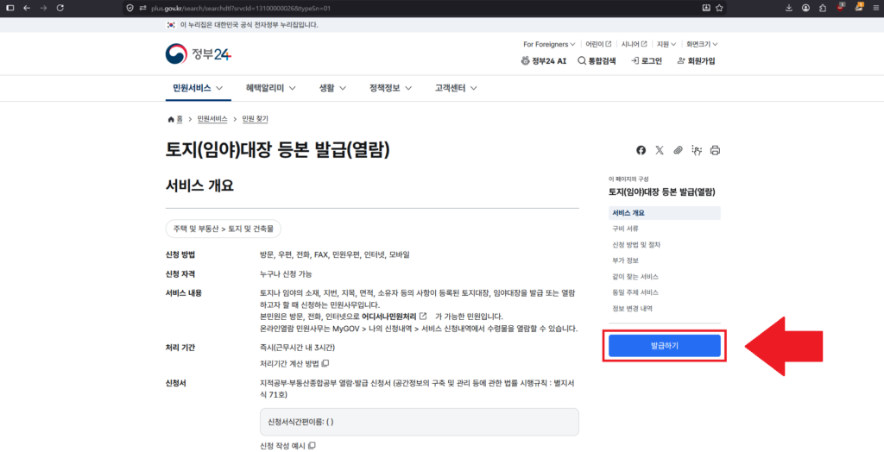
Task: Click site permissions icon in address bar
Action: [x=142, y=8]
